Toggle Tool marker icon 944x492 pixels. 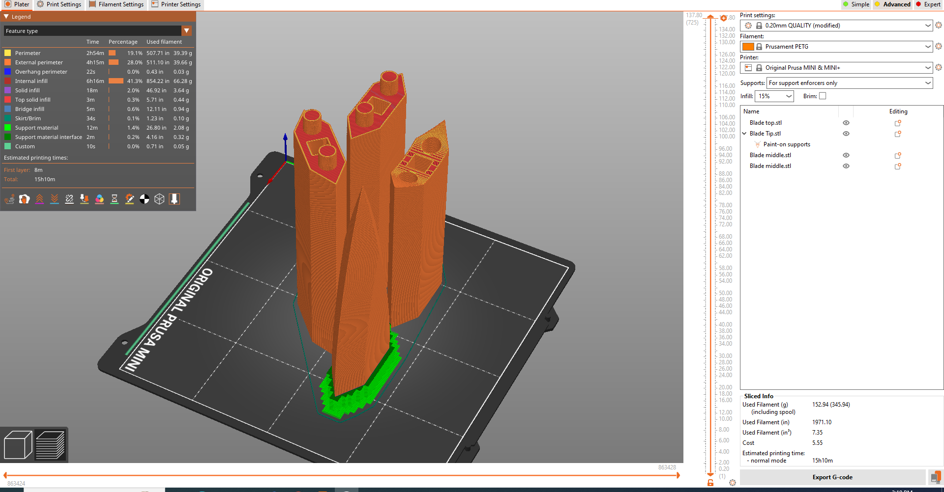pyautogui.click(x=175, y=199)
